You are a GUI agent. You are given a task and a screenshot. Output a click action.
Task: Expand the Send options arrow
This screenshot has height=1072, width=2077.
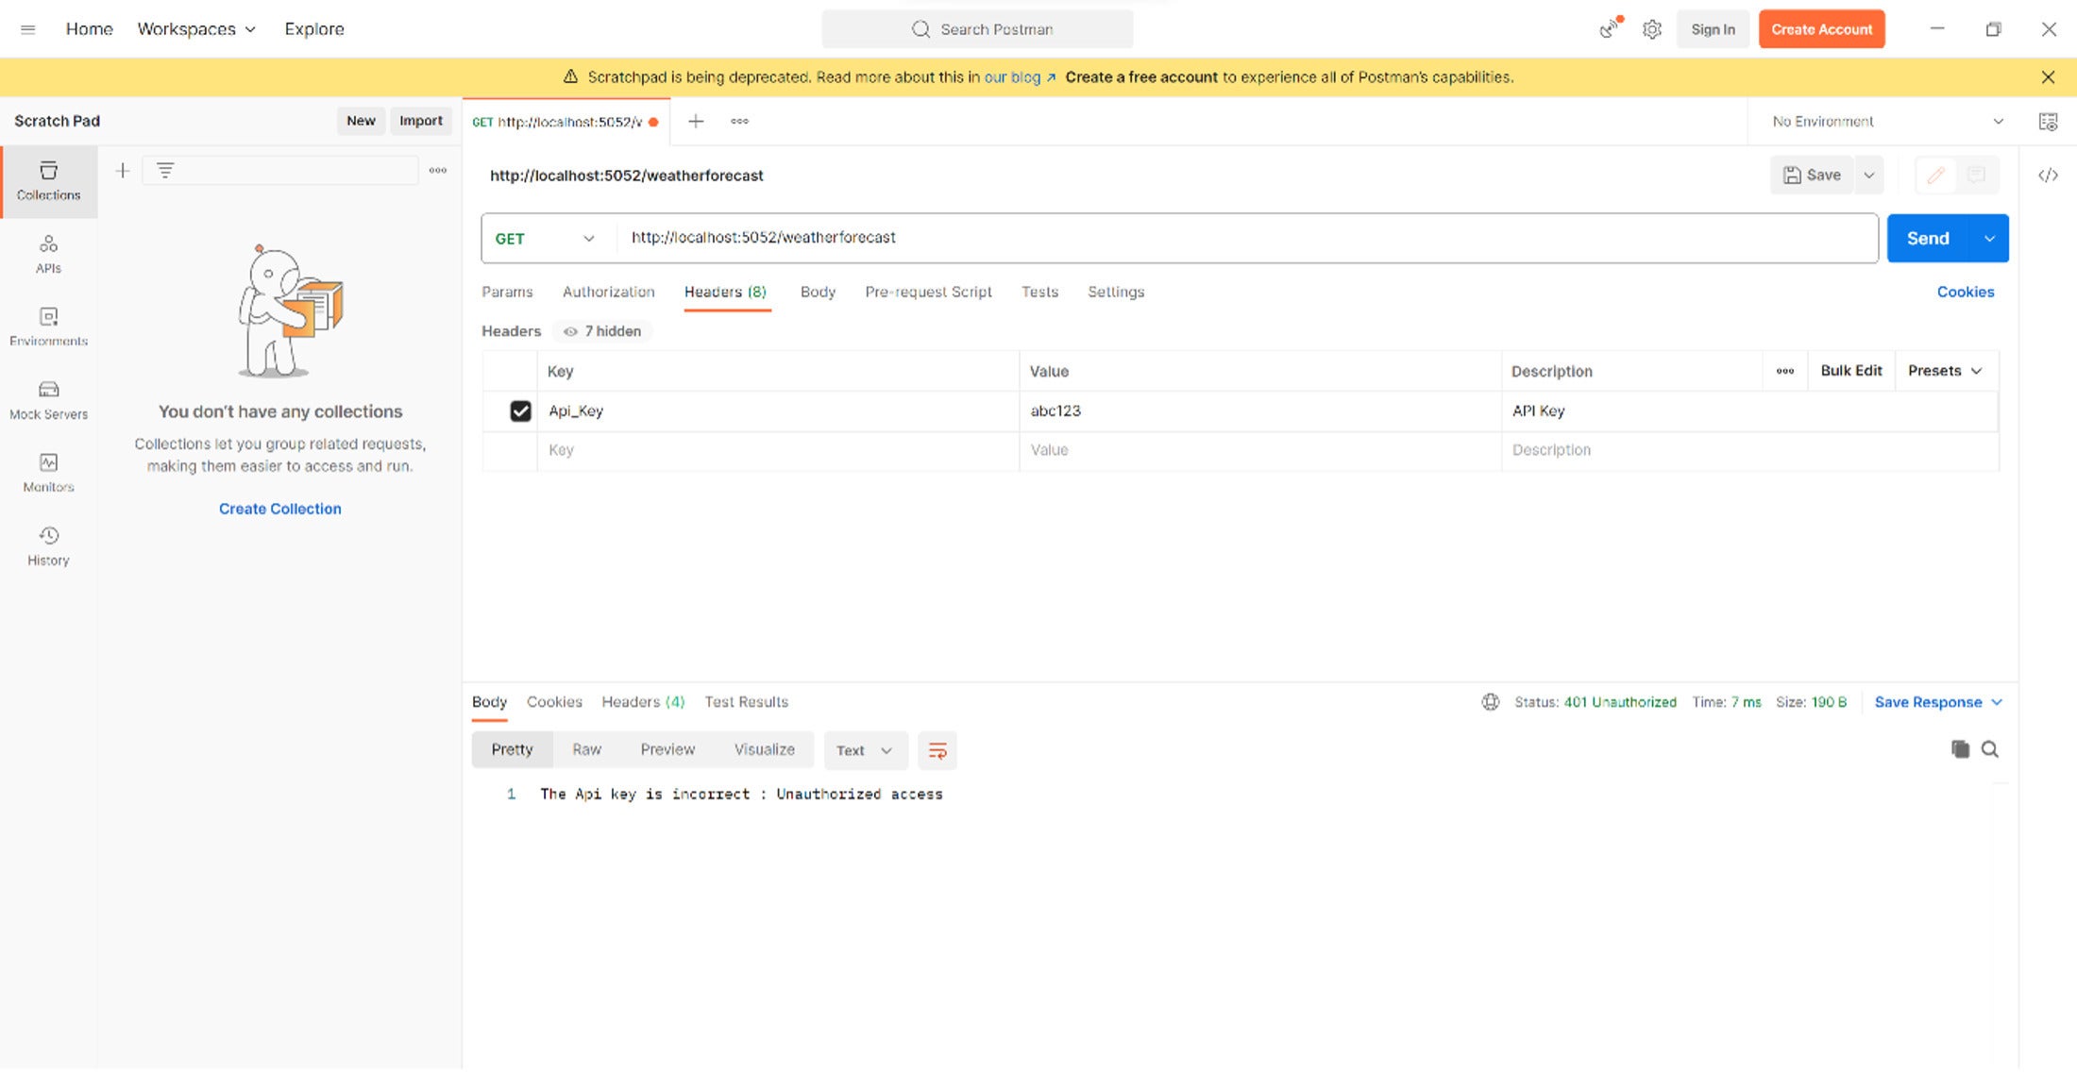pos(1989,239)
